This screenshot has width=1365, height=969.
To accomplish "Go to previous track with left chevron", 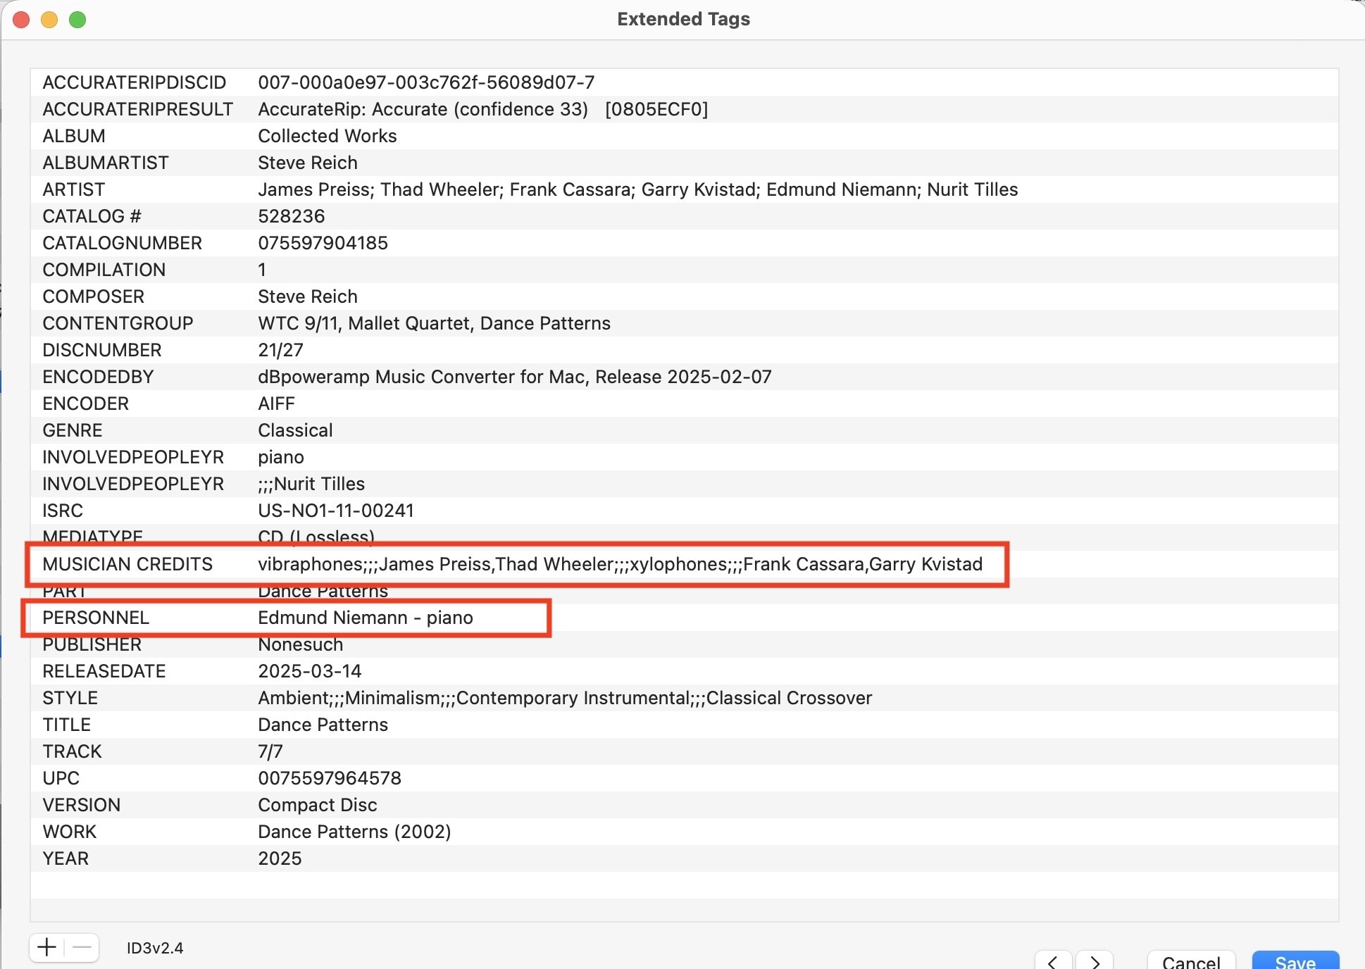I will (1053, 962).
